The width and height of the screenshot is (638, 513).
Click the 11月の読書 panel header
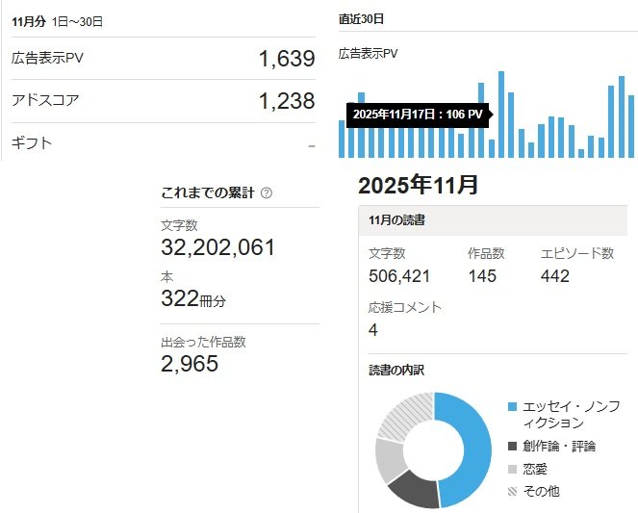click(x=497, y=220)
